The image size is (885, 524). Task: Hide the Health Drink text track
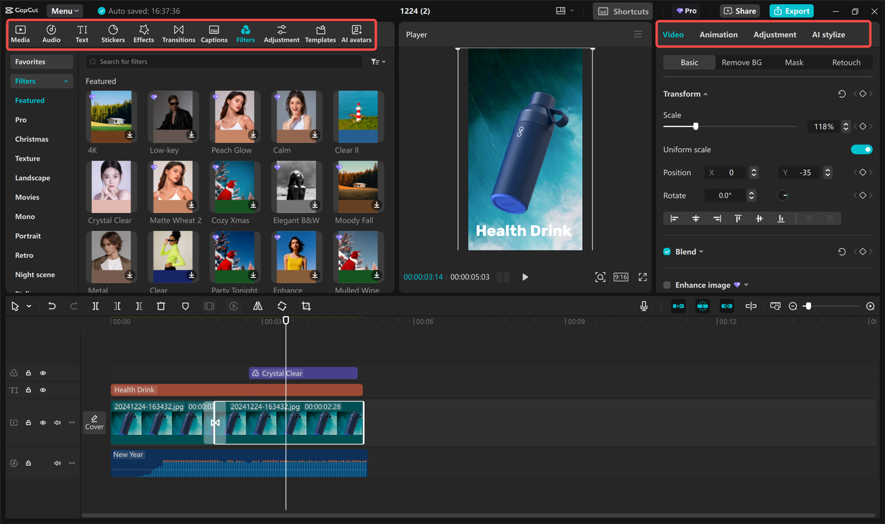43,390
